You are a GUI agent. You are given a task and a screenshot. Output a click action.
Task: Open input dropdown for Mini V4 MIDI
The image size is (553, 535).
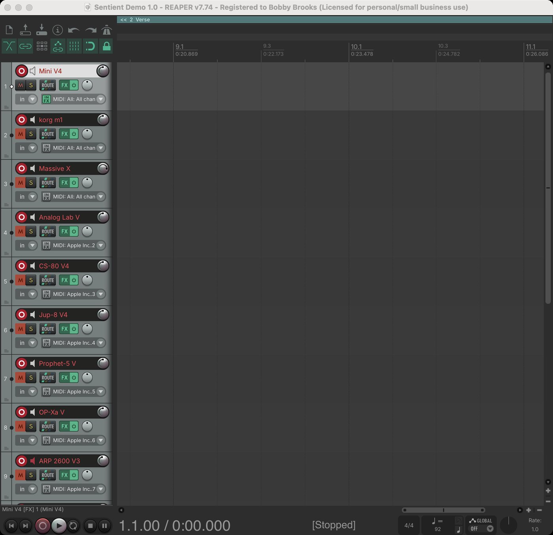click(101, 99)
